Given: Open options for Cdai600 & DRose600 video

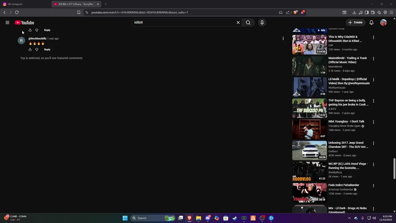Looking at the screenshot, I should tap(373, 37).
